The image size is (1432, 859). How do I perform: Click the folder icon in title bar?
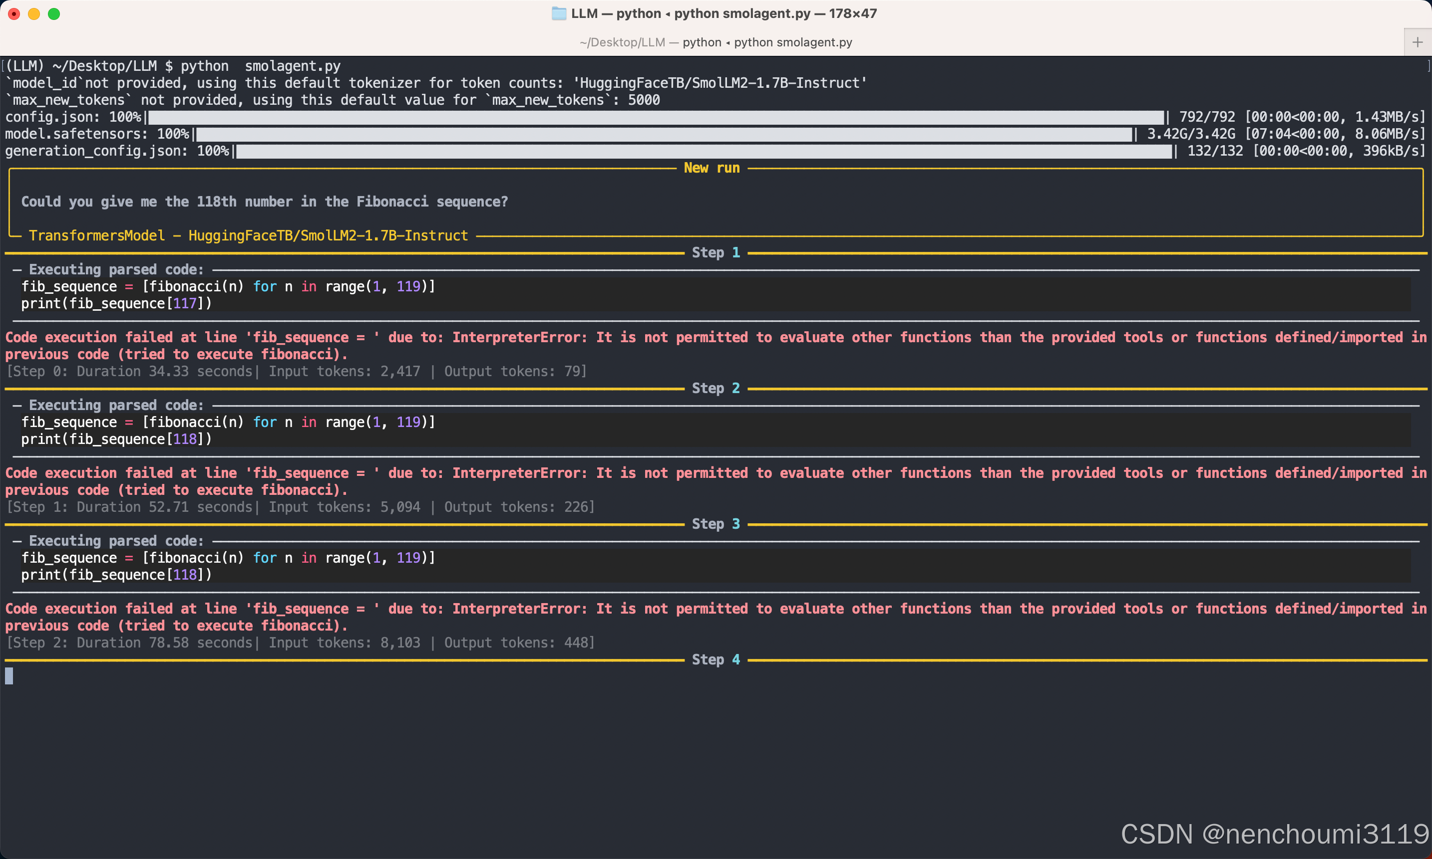558,13
